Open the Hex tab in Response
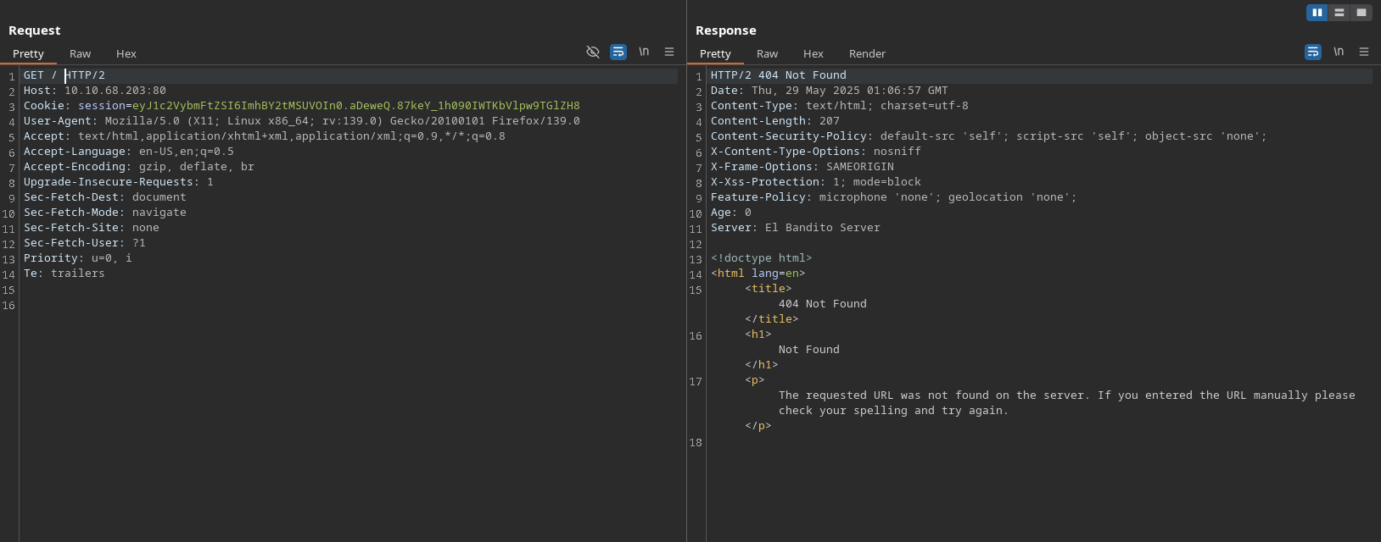 (813, 53)
